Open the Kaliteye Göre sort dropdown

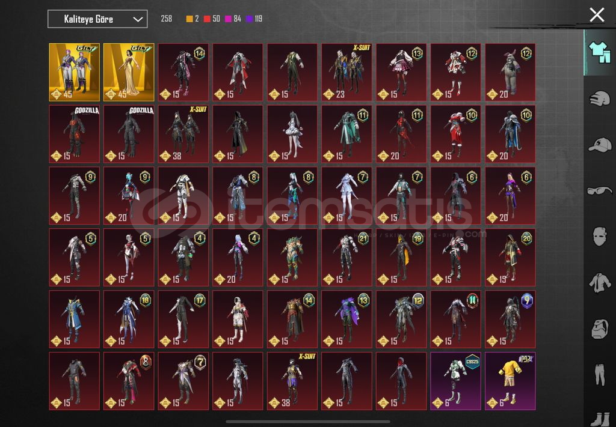[x=97, y=19]
